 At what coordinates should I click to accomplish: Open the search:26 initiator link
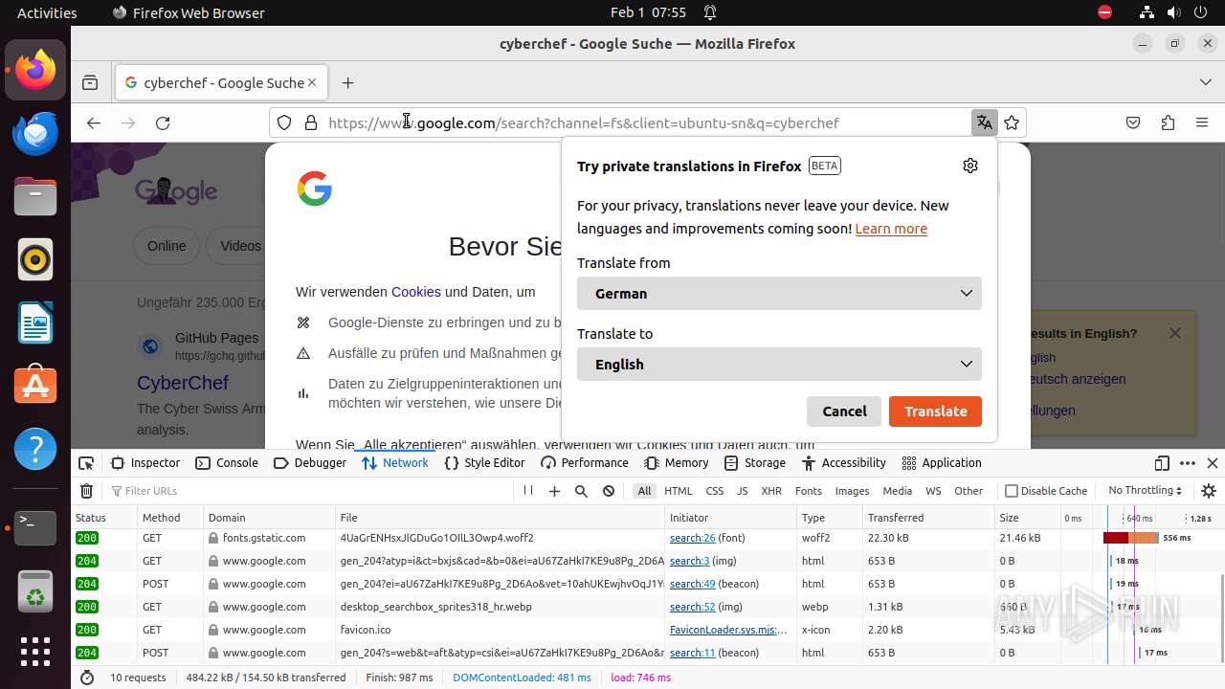(693, 539)
